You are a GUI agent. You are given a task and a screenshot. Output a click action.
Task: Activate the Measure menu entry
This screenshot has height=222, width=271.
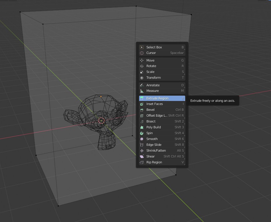pos(162,91)
